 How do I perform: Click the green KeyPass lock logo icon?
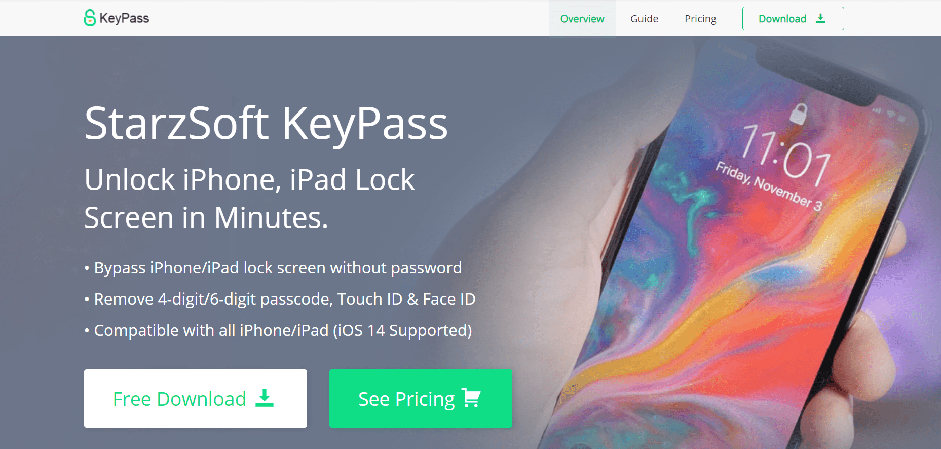click(90, 18)
